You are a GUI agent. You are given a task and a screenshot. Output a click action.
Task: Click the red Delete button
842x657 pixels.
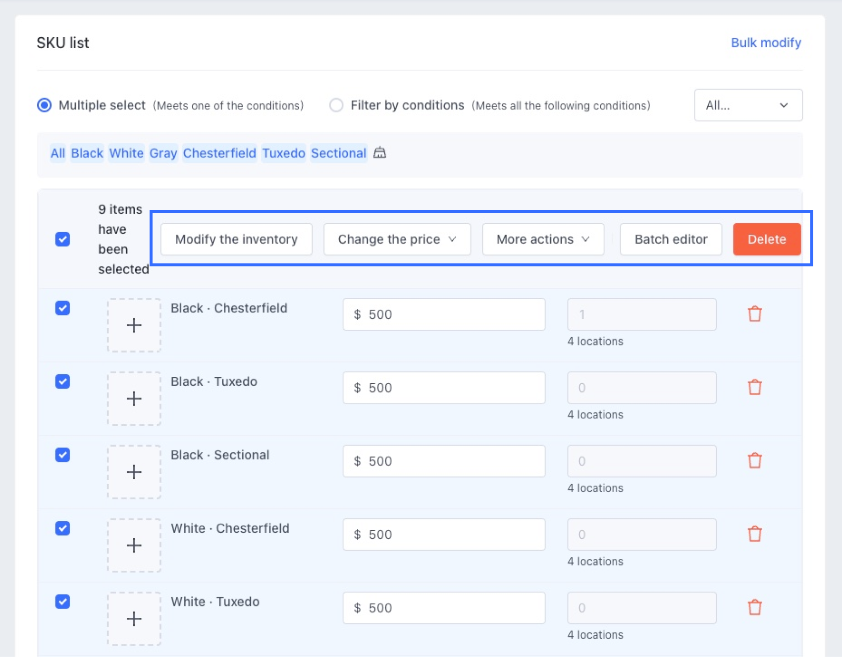click(x=767, y=239)
